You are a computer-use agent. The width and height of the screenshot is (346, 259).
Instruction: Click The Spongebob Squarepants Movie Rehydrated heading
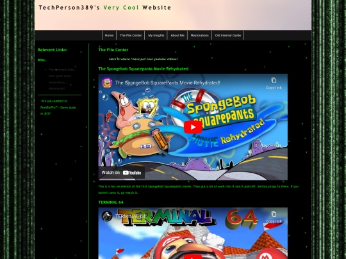point(144,68)
